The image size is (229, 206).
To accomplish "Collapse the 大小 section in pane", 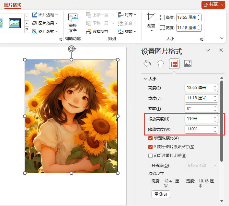I will tap(145, 79).
